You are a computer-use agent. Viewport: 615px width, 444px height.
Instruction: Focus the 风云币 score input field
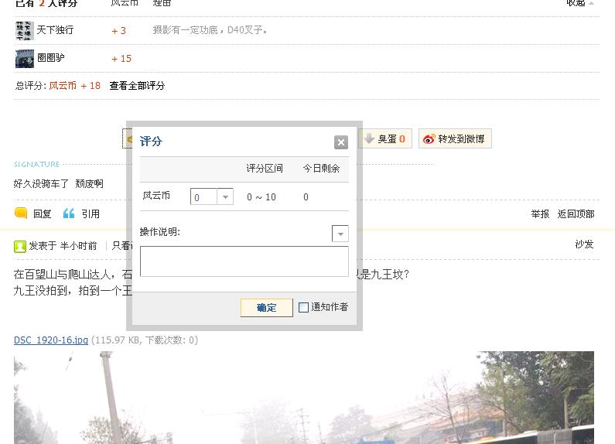tap(203, 197)
